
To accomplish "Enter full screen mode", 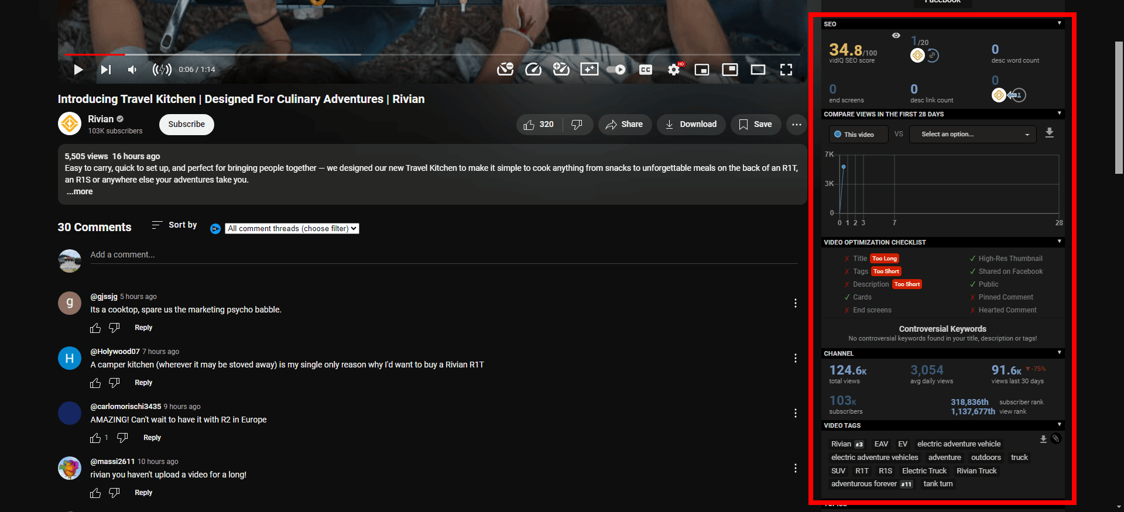I will pyautogui.click(x=786, y=70).
